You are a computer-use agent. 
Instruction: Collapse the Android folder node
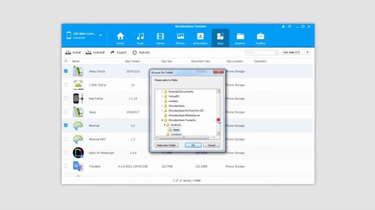coord(165,125)
